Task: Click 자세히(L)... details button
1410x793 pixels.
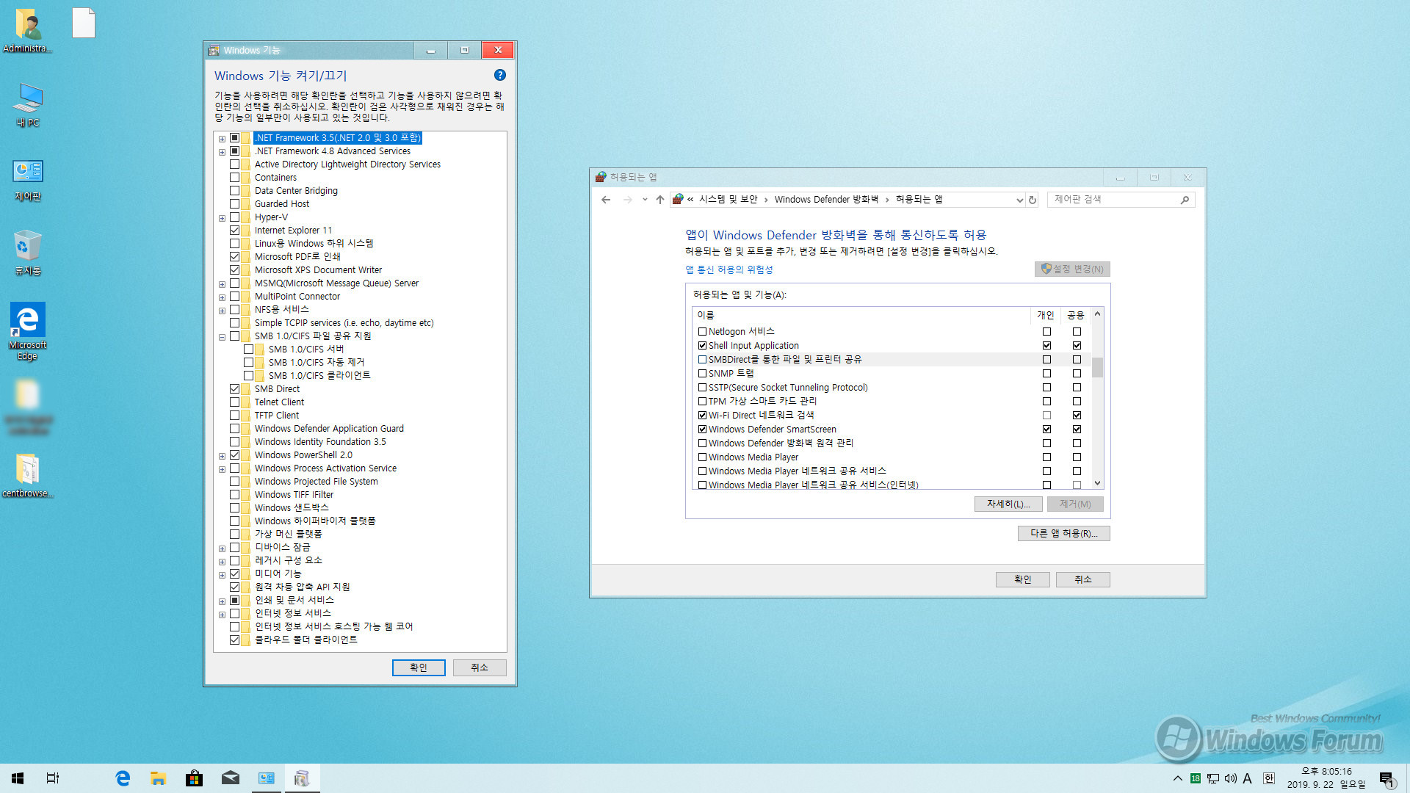Action: tap(1008, 504)
